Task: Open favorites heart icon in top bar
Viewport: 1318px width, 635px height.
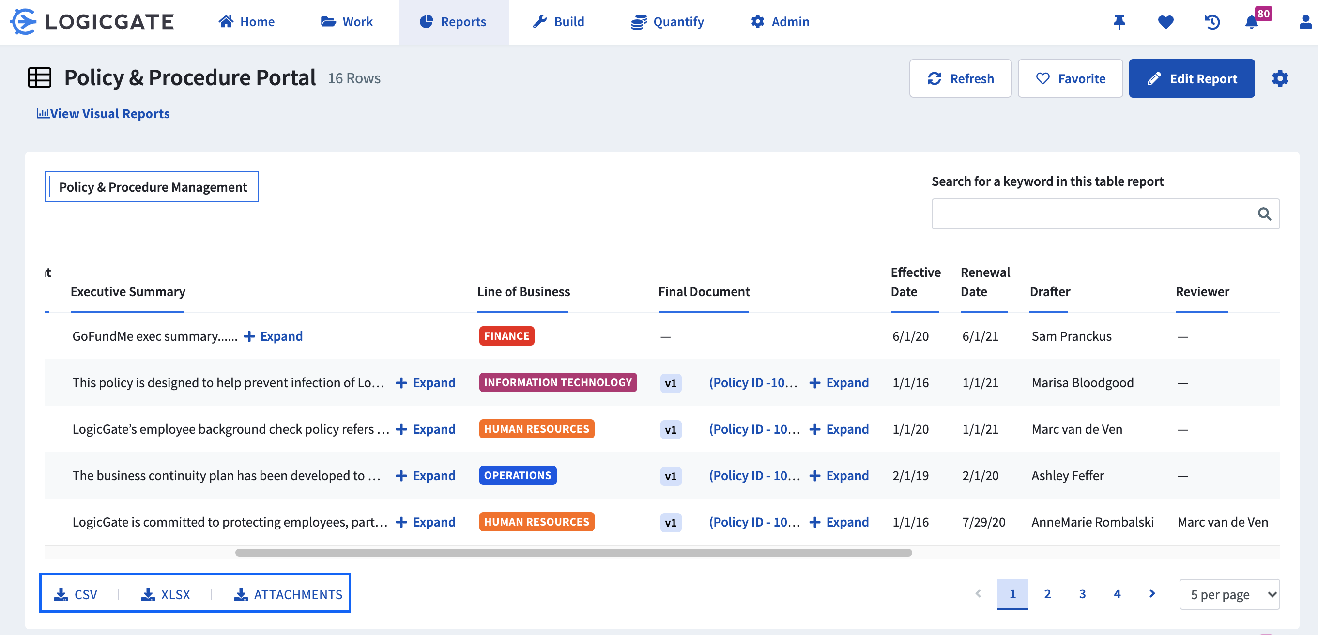Action: (1165, 22)
